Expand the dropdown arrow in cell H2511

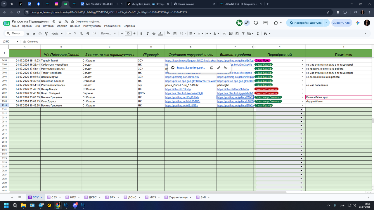[301, 109]
